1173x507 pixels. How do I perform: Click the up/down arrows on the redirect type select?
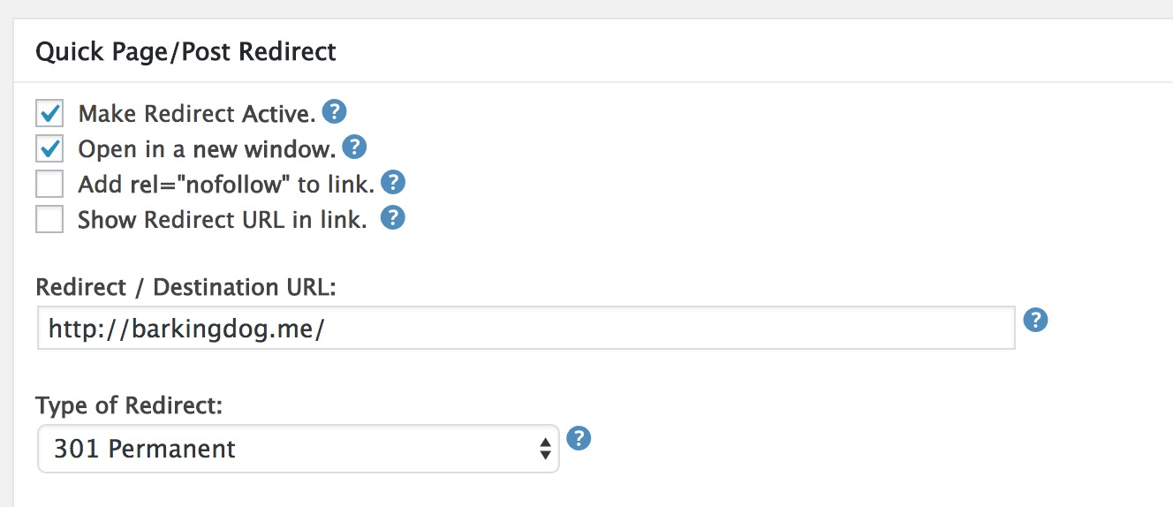coord(545,449)
